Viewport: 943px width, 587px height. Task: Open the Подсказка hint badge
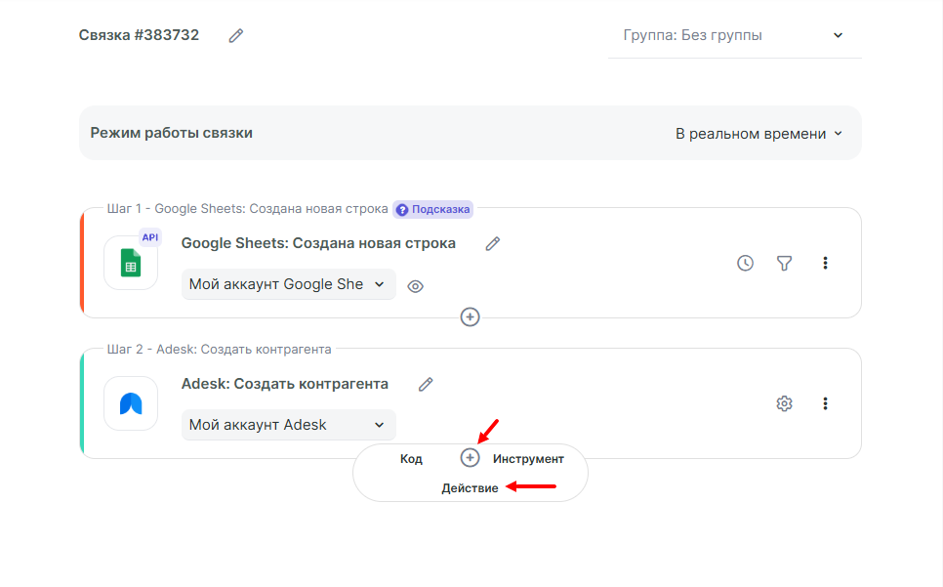[433, 209]
